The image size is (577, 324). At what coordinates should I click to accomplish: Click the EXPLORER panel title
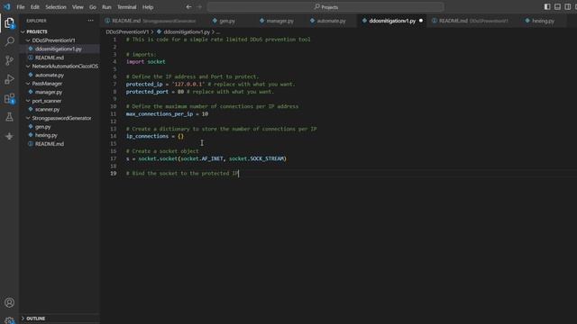[x=36, y=21]
